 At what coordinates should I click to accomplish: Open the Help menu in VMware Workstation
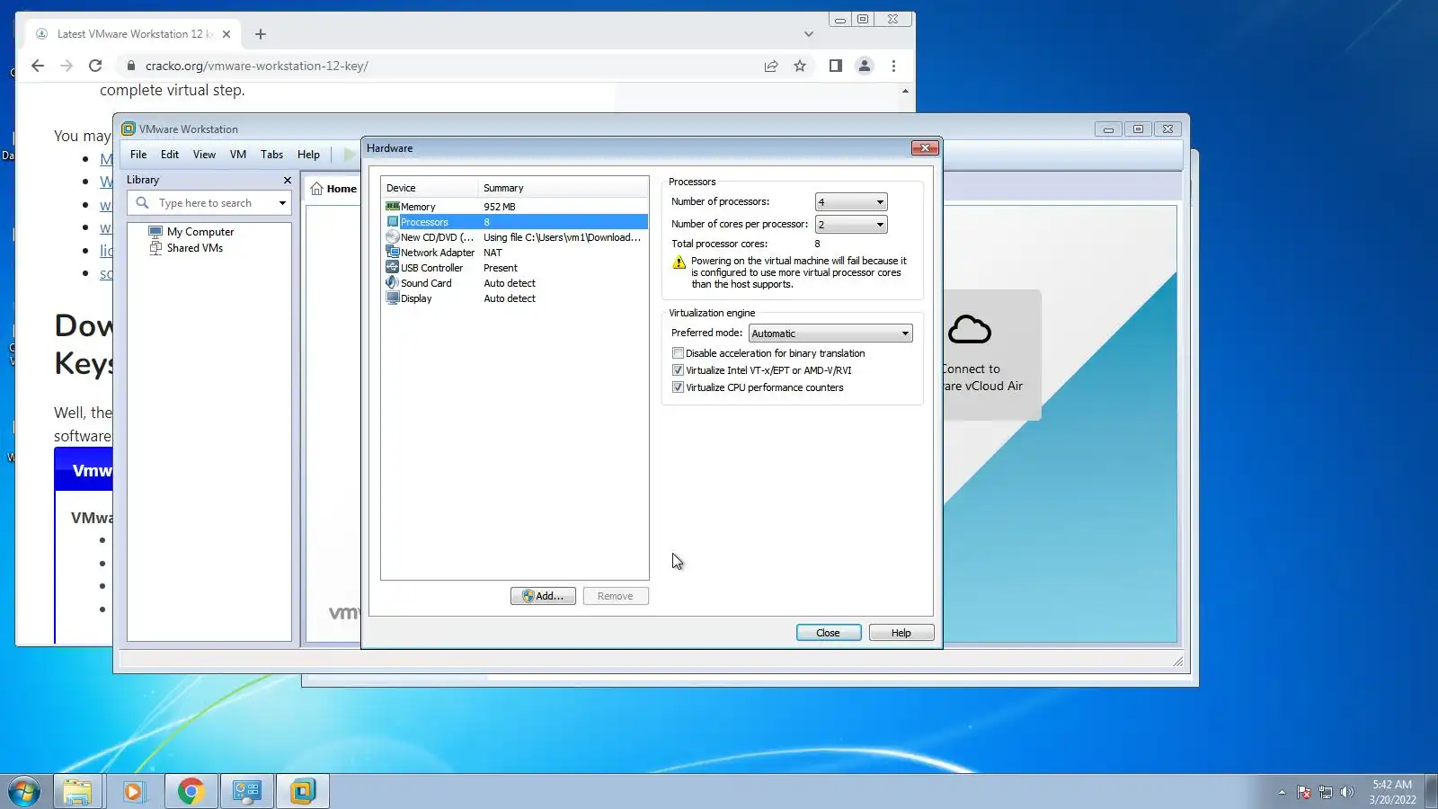pos(308,155)
